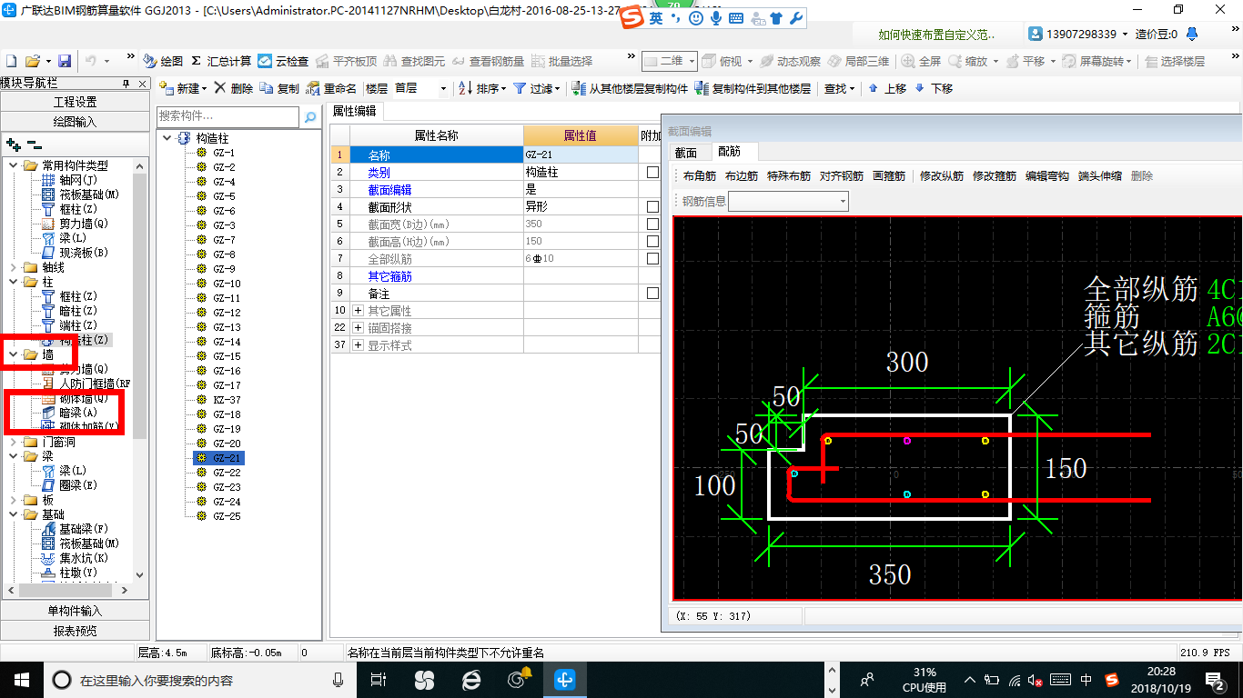This screenshot has height=698, width=1243.
Task: Open the 新建 dropdown
Action: pos(184,88)
